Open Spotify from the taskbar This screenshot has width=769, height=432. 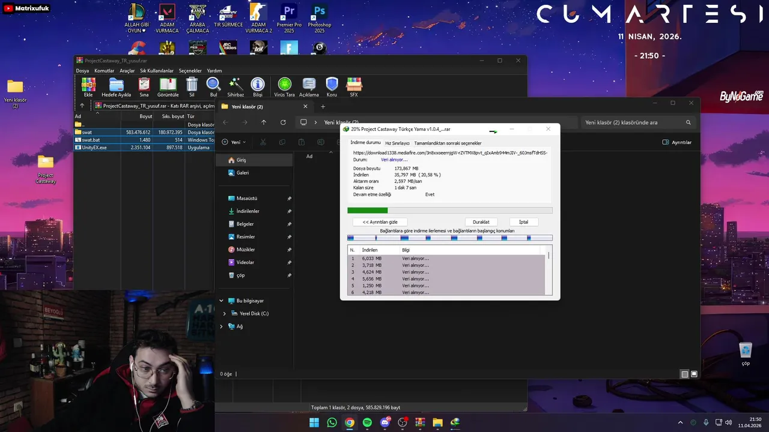367,422
